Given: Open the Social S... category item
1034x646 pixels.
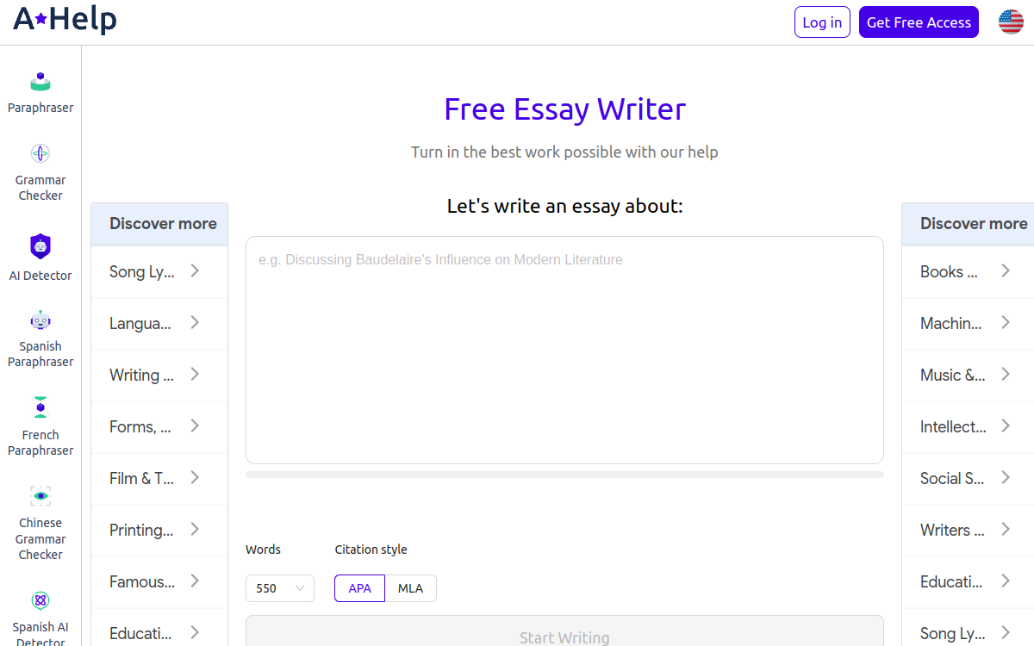Looking at the screenshot, I should click(968, 478).
